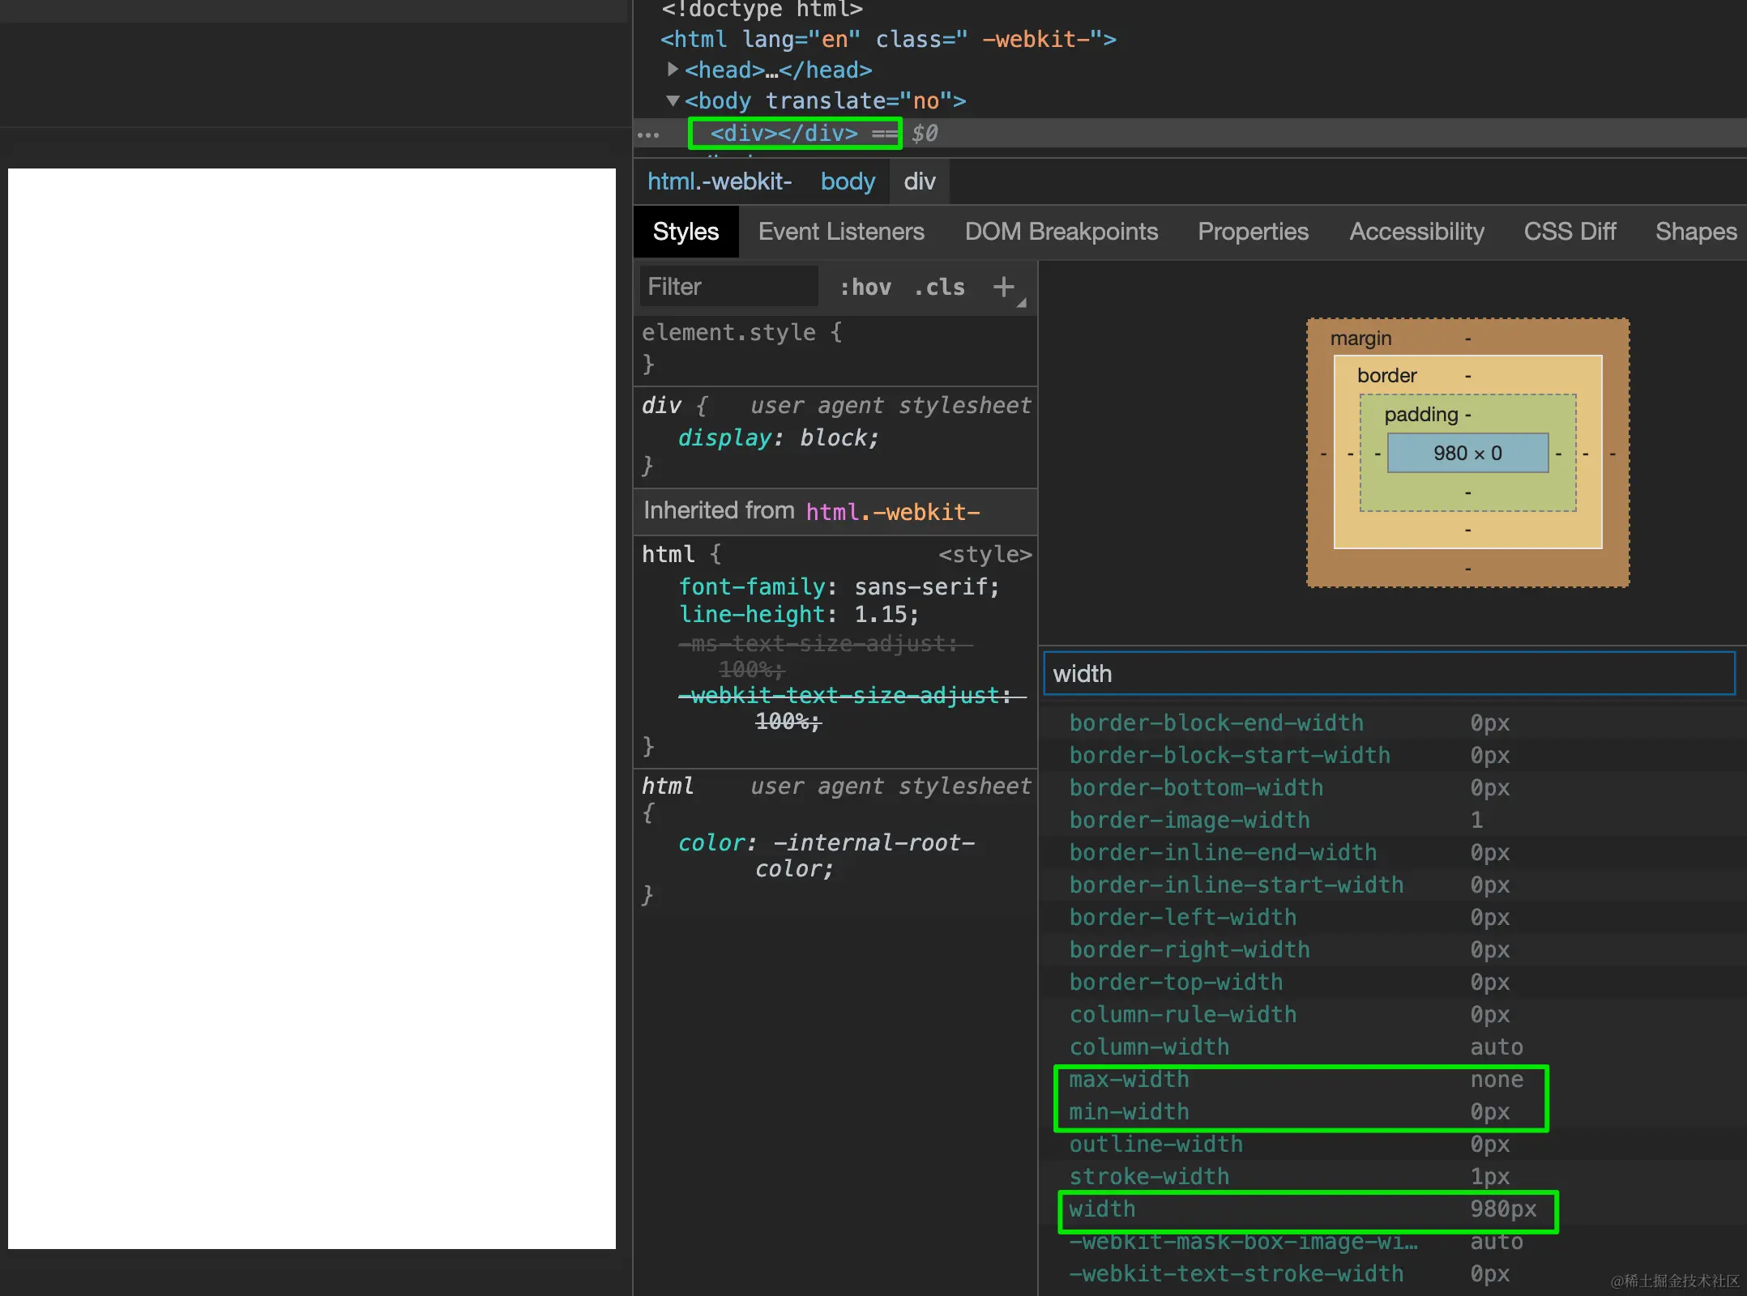Click the border-block-end-width computed row
The image size is (1747, 1296).
[1392, 723]
